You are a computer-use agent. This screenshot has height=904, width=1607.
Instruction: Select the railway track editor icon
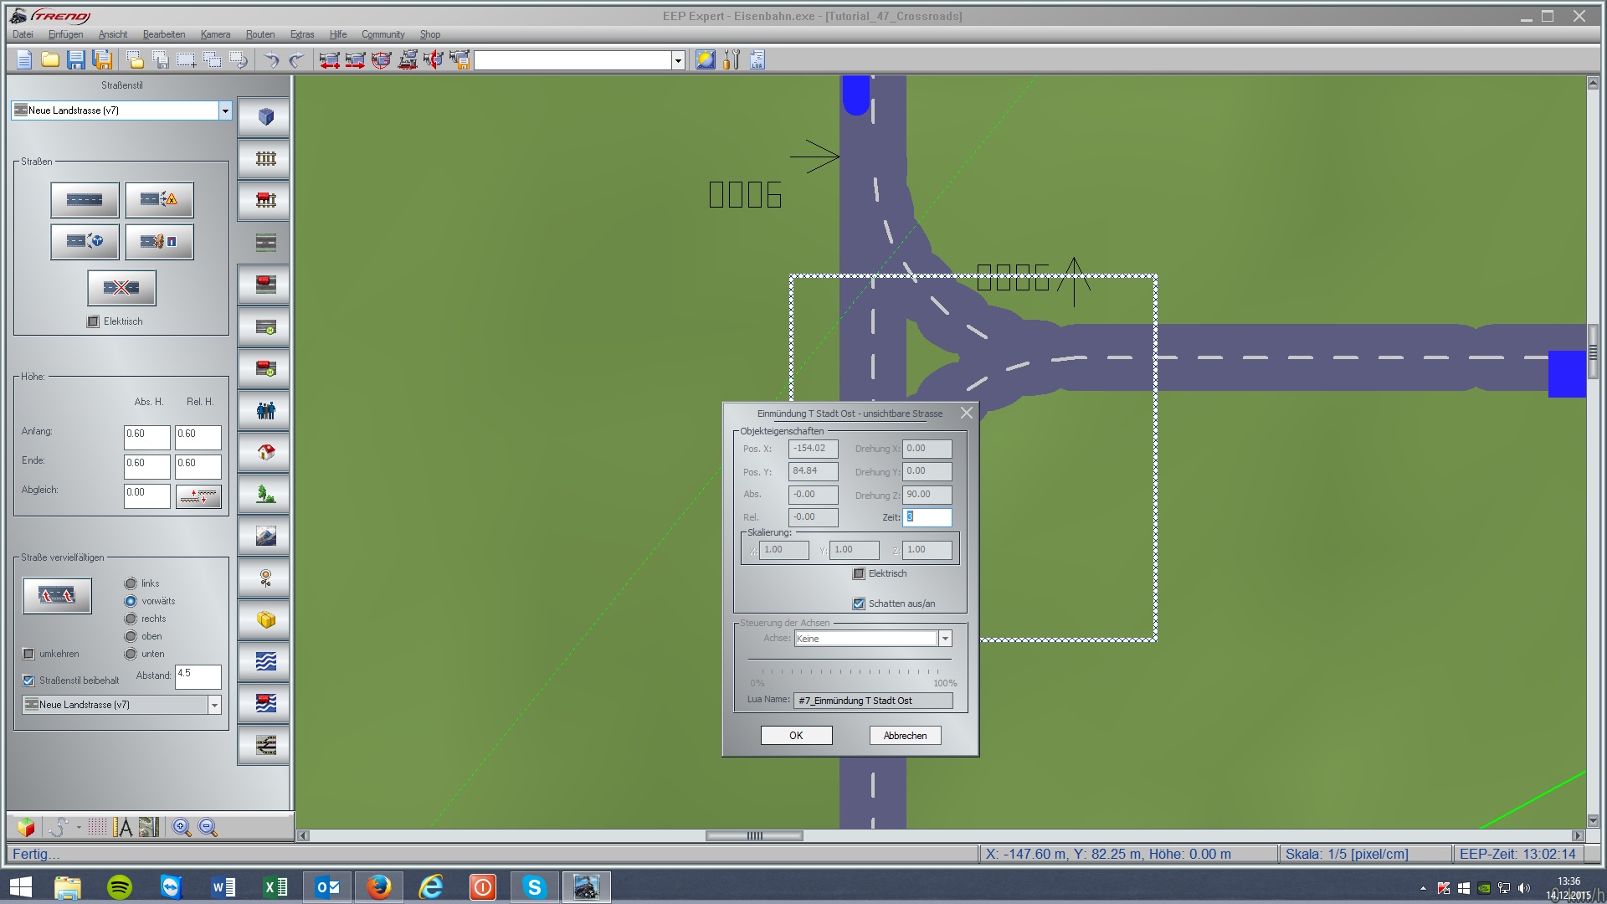coord(265,159)
